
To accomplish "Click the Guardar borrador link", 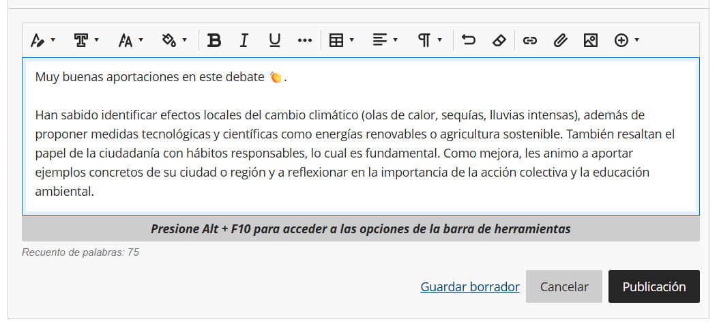I will click(x=470, y=287).
